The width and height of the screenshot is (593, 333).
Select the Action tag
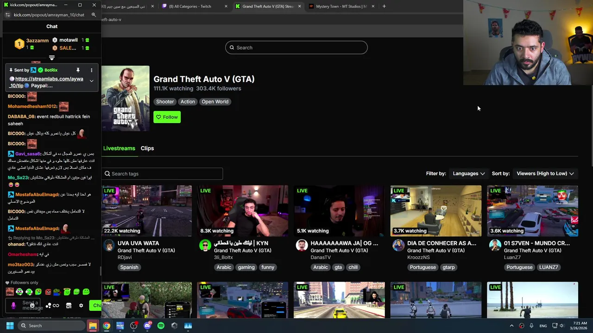coord(188,102)
